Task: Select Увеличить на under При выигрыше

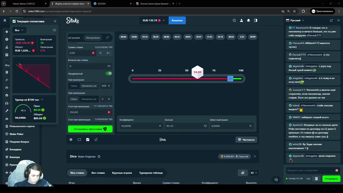Action: pyautogui.click(x=89, y=86)
